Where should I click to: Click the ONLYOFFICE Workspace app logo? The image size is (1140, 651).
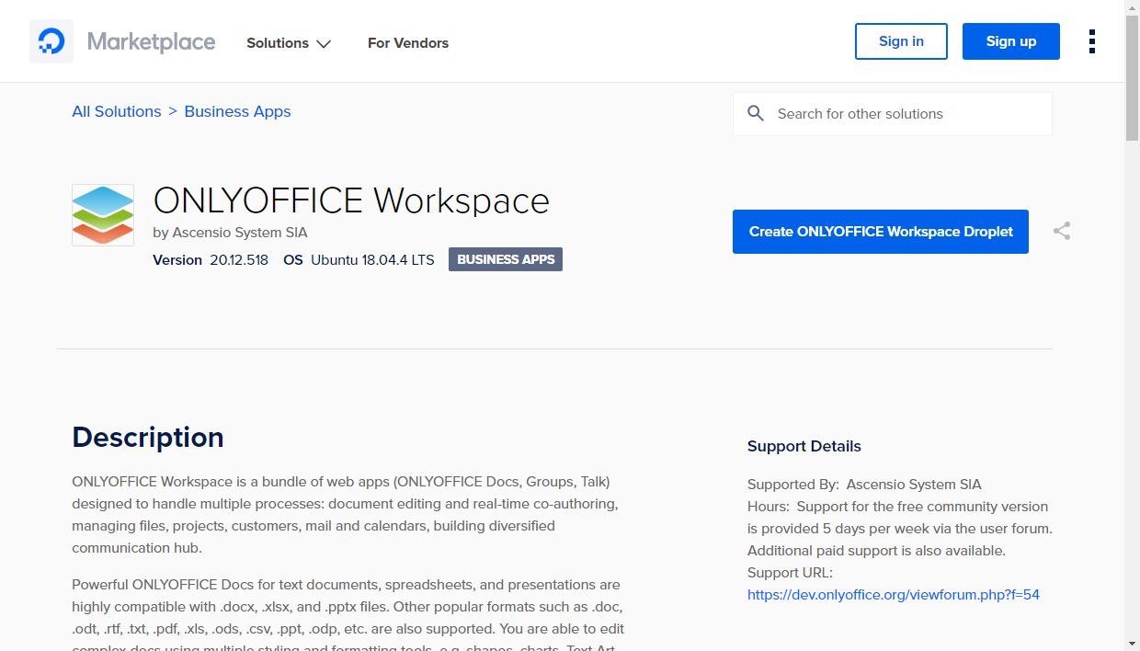pyautogui.click(x=103, y=215)
